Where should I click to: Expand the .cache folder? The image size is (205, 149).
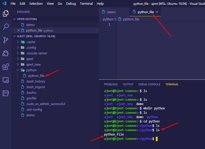[18, 42]
